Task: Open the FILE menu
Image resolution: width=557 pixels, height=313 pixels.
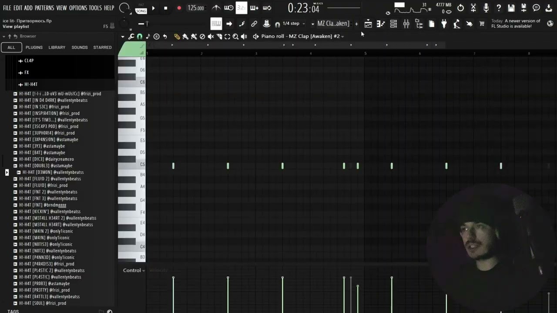Action: (x=7, y=8)
